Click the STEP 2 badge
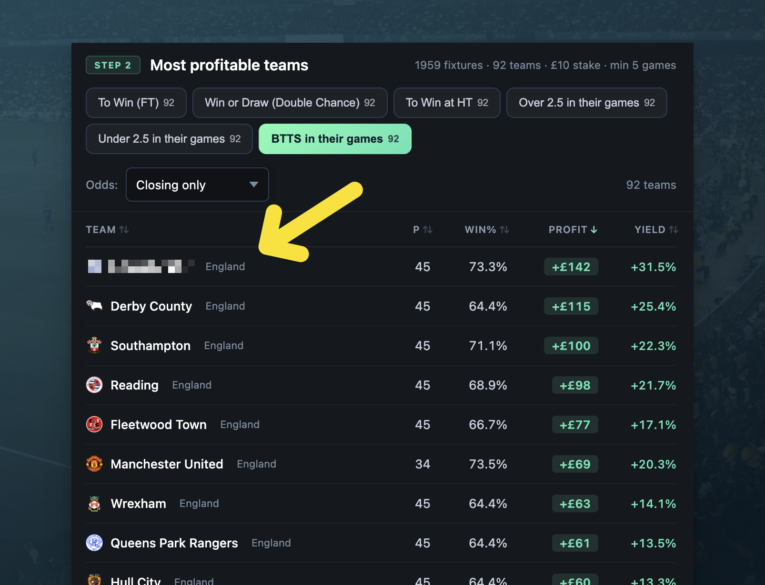Viewport: 765px width, 585px height. [113, 65]
